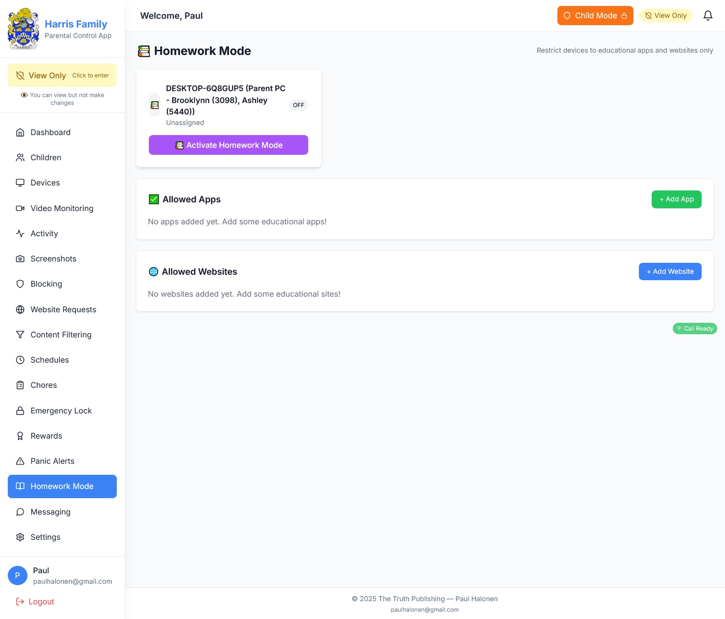725x619 pixels.
Task: Click the warning triangle for Panic Alerts
Action: 20,461
